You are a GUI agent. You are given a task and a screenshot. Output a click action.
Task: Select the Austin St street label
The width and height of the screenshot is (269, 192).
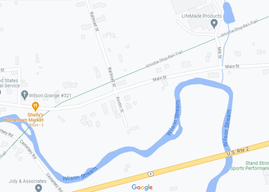pos(120,104)
